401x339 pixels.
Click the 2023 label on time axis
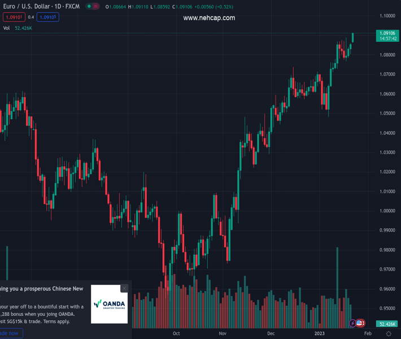[x=320, y=333]
